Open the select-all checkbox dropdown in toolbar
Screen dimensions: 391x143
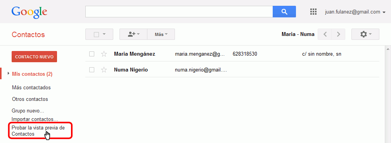point(99,34)
